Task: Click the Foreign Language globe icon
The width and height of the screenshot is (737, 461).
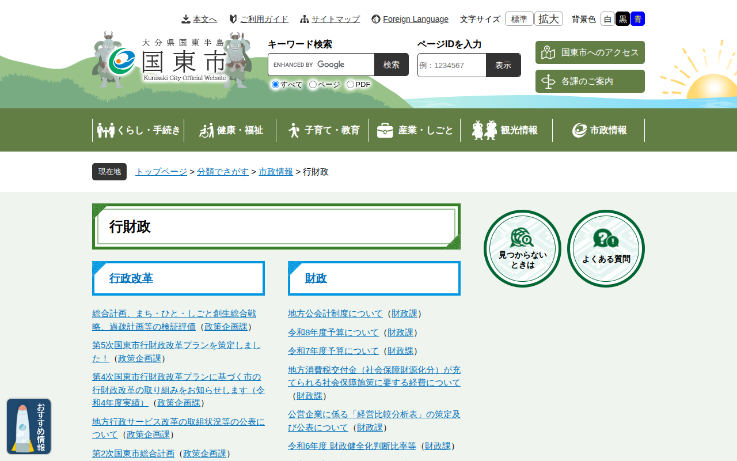Action: [x=376, y=19]
